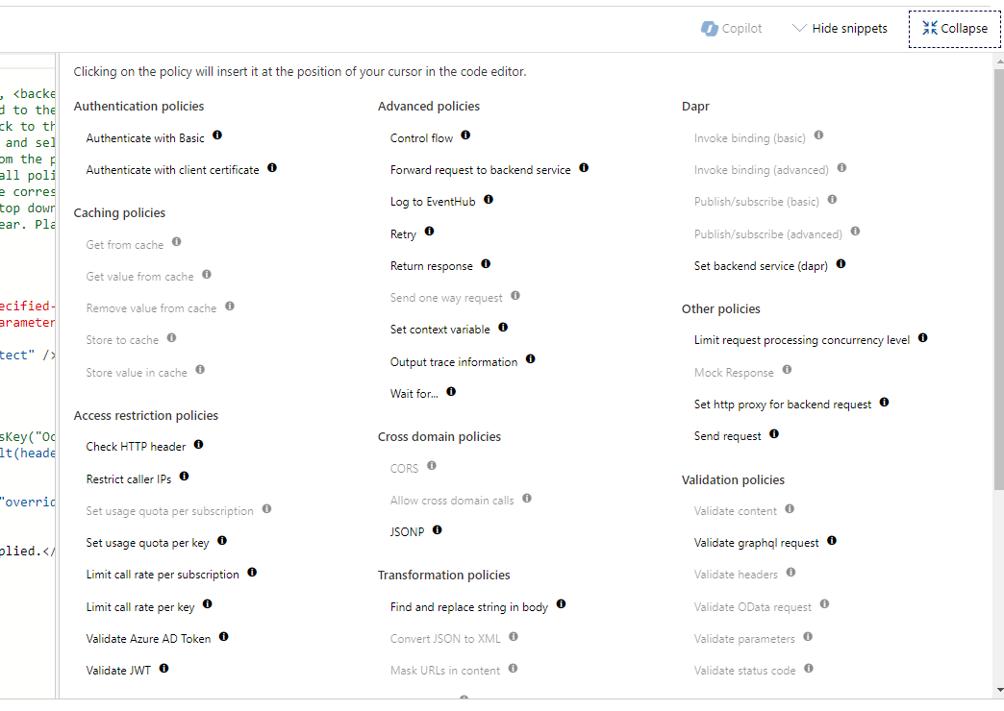This screenshot has width=1004, height=711.
Task: Click info icon beside Check HTTP header
Action: tap(198, 443)
